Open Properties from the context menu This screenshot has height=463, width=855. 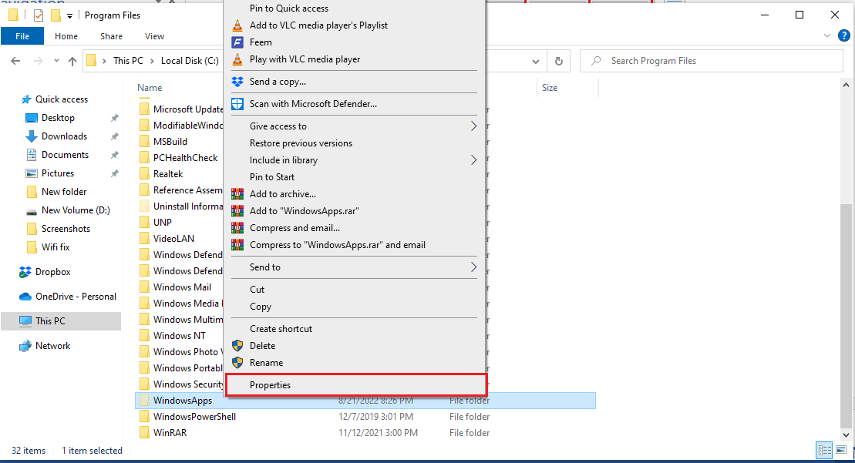click(x=355, y=385)
